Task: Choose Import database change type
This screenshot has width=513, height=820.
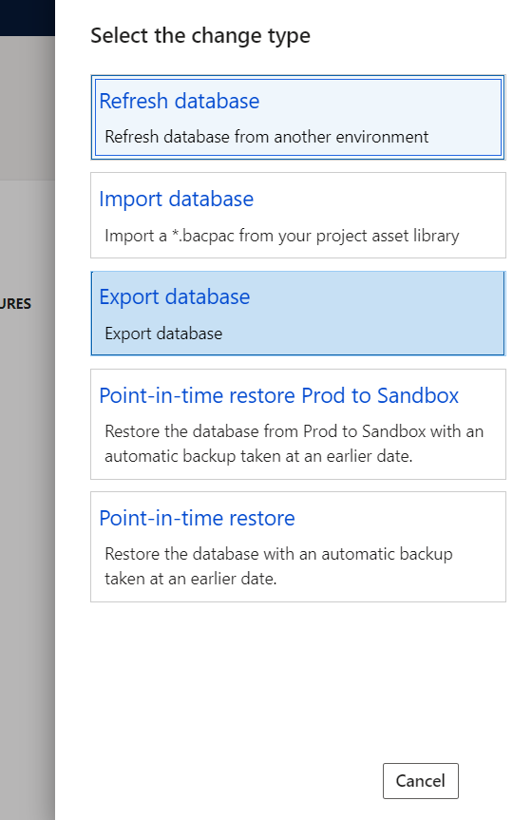Action: [298, 215]
